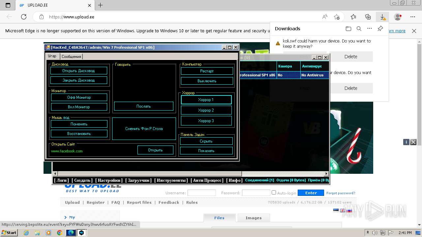The image size is (422, 237).
Task: Open Read aloud icon in address bar
Action: coord(325,17)
